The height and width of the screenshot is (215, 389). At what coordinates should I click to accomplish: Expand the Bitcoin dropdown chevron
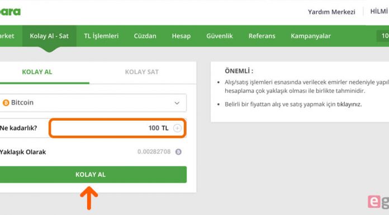177,103
